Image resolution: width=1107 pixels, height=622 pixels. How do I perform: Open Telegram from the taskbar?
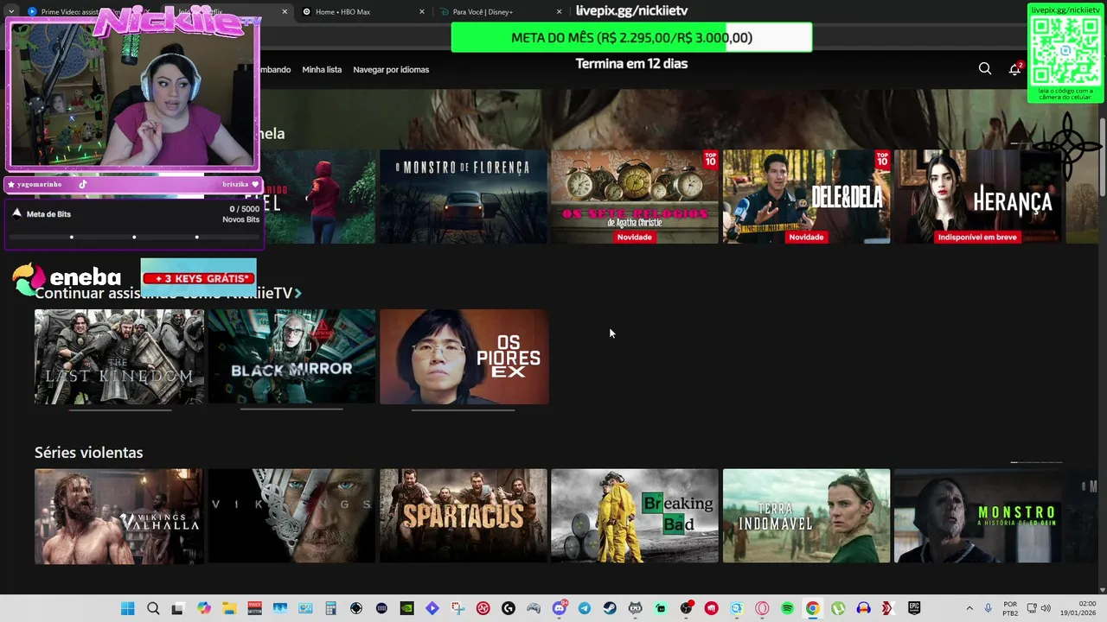click(584, 608)
